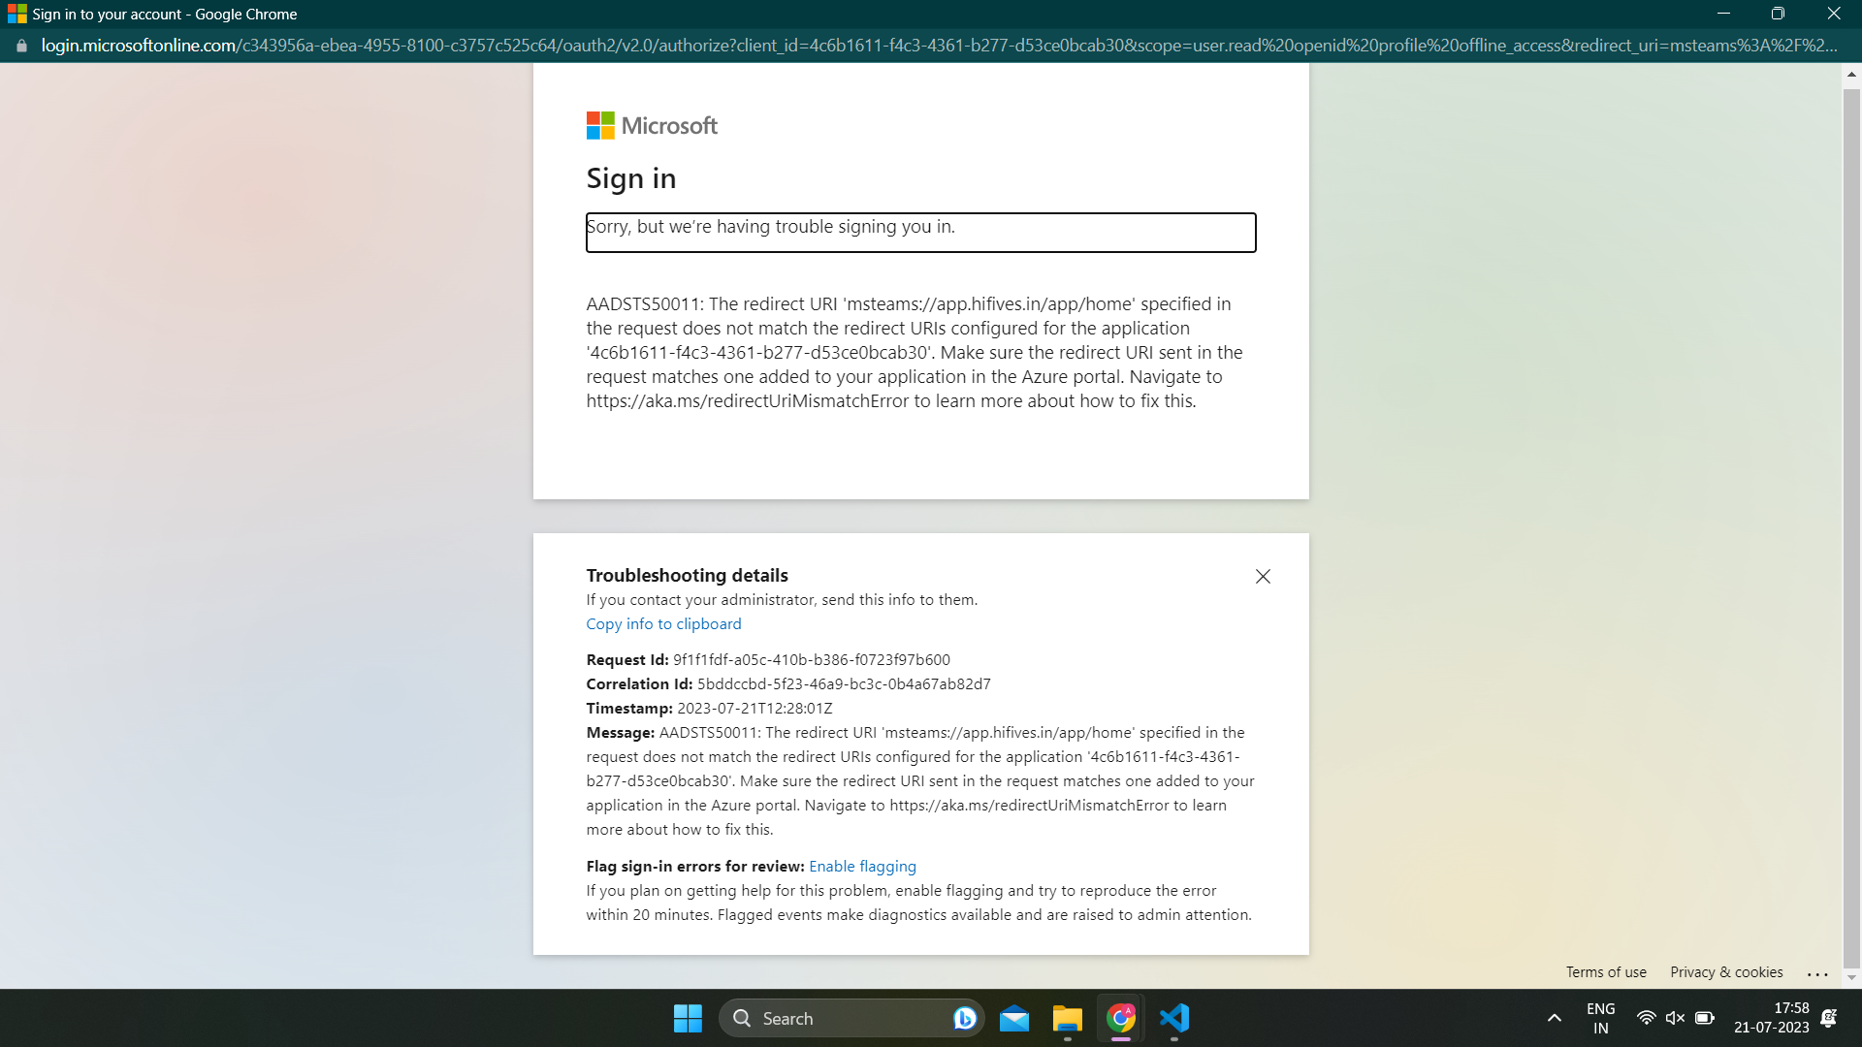Dismiss the Troubleshooting details panel

(x=1262, y=576)
